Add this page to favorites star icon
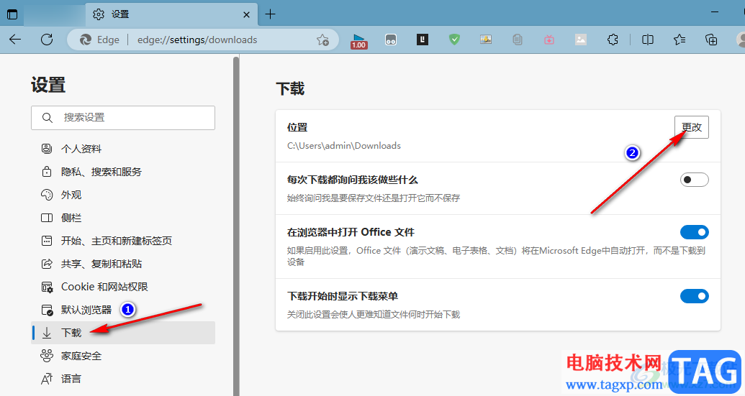The width and height of the screenshot is (745, 396). (322, 40)
